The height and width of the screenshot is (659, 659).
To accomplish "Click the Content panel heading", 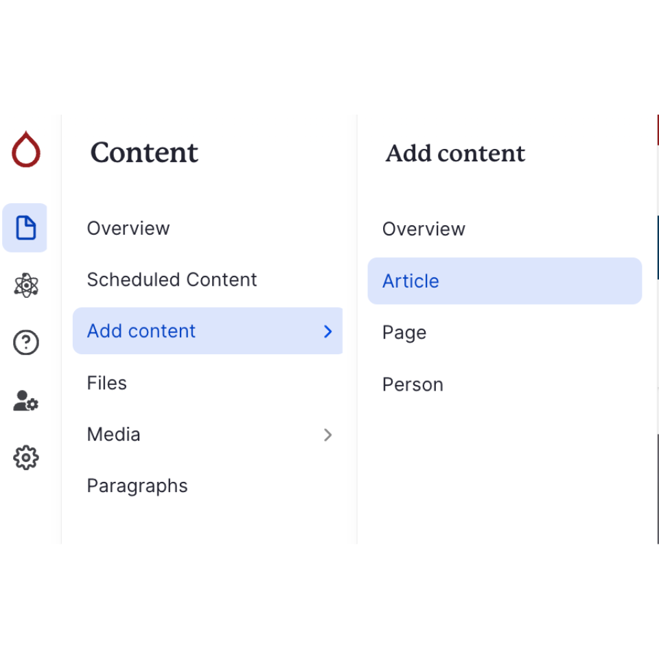I will (144, 153).
